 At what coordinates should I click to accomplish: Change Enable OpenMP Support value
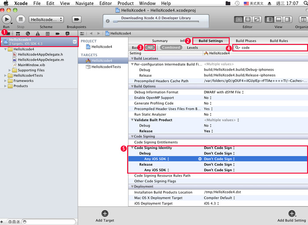tap(208, 98)
